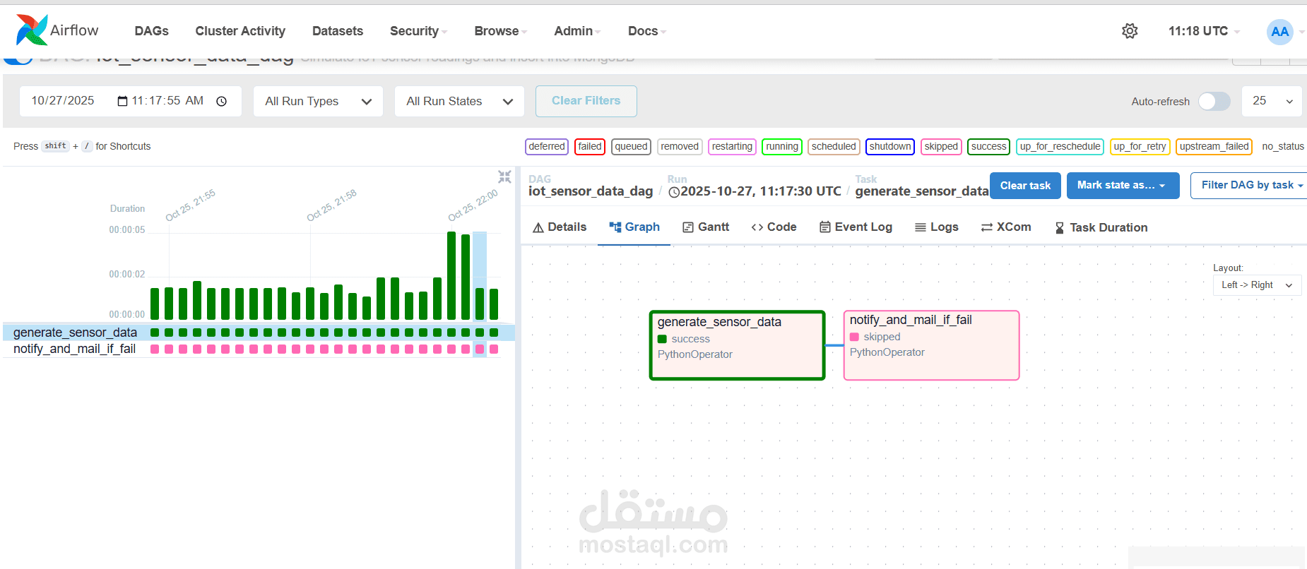Click generate_sensor_data task breadcrumb
This screenshot has width=1307, height=569.
pos(922,191)
